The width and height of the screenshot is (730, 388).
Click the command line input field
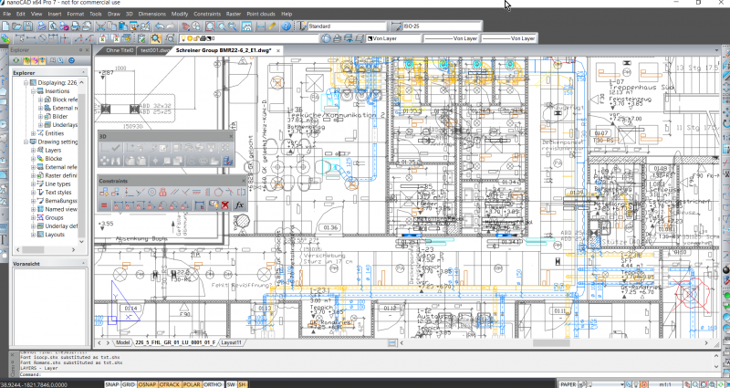(182, 374)
